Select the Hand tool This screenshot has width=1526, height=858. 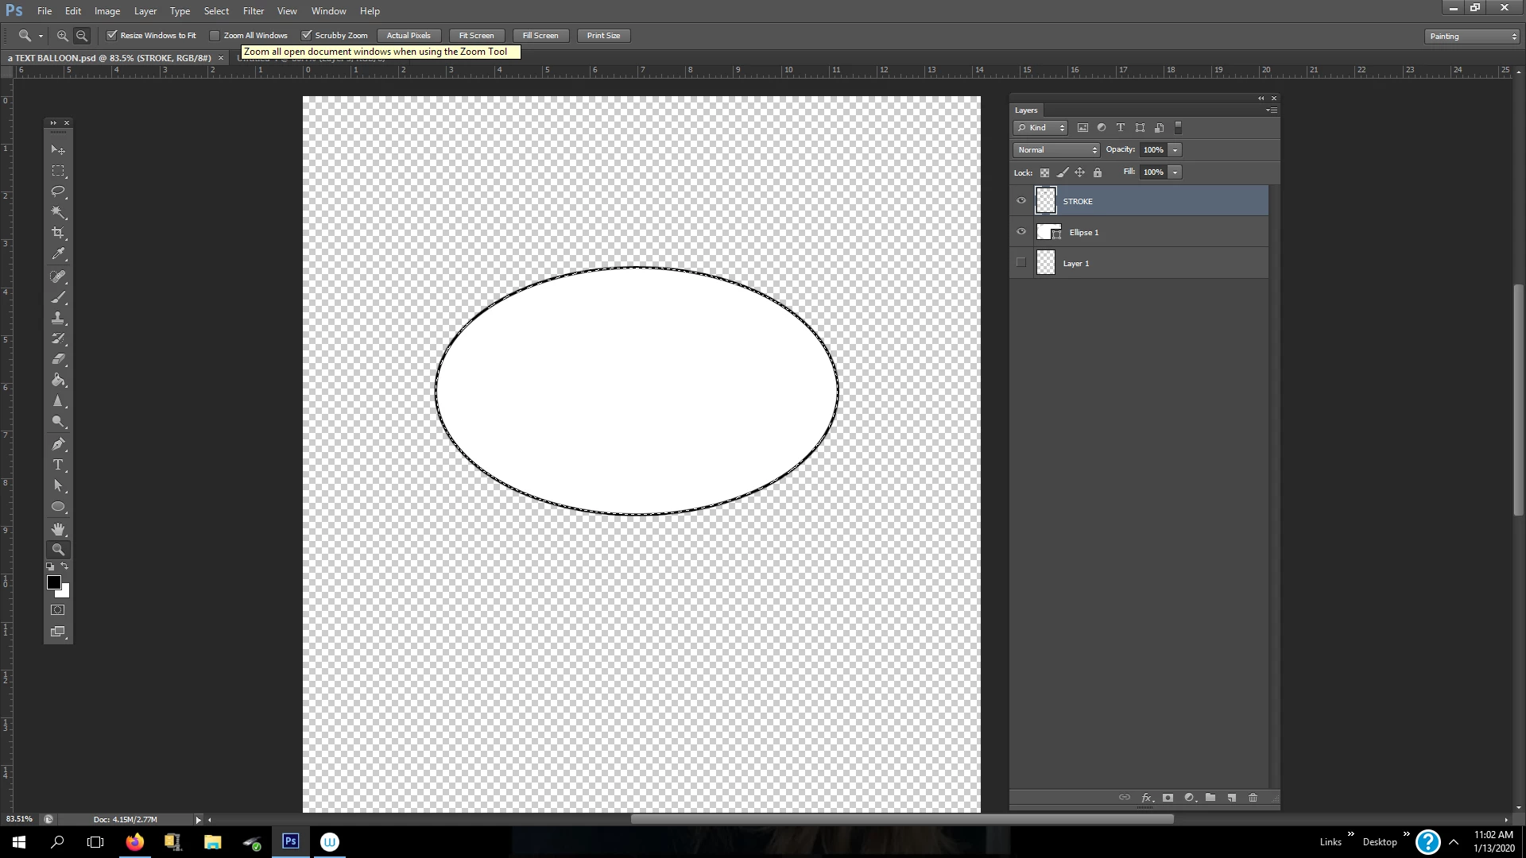pos(58,529)
